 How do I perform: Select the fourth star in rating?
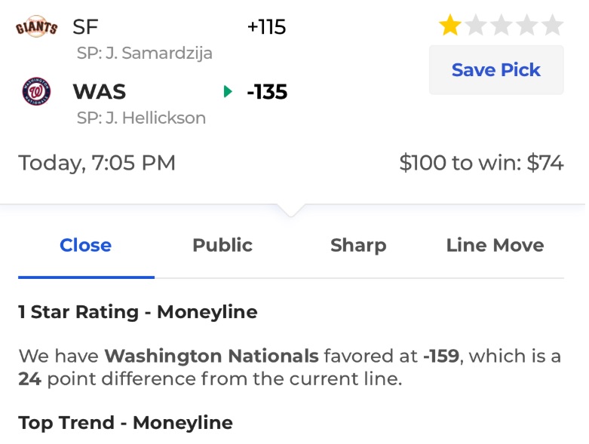coord(527,25)
